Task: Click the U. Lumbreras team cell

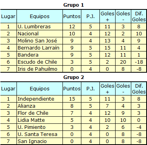Action: [40, 27]
